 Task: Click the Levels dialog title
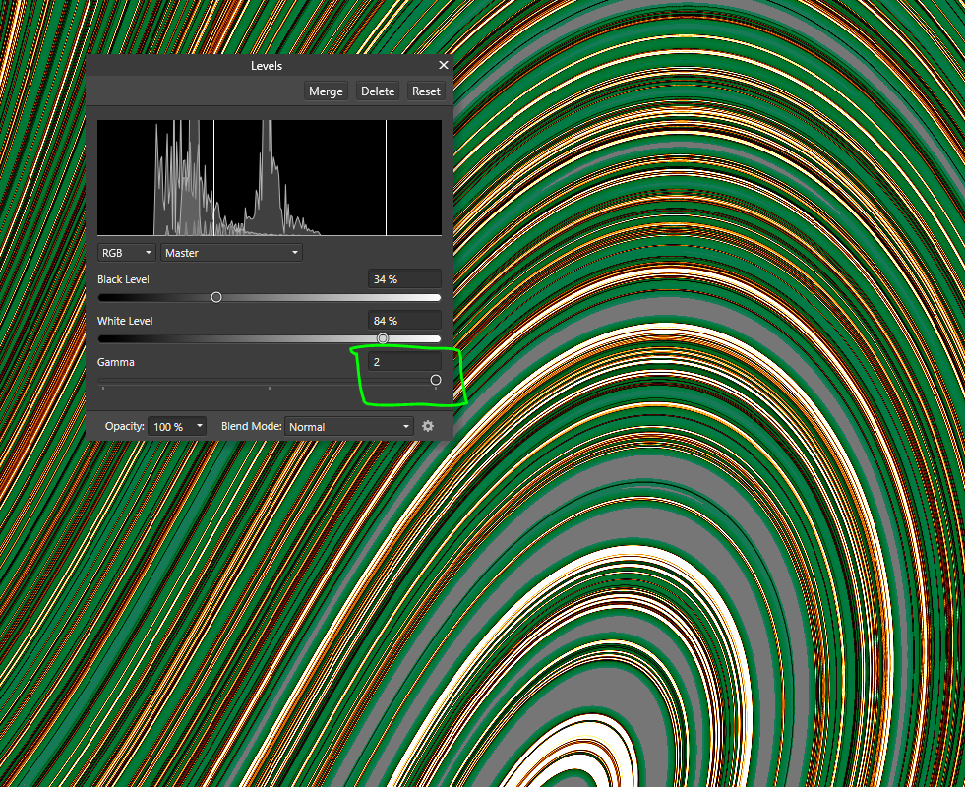click(267, 66)
